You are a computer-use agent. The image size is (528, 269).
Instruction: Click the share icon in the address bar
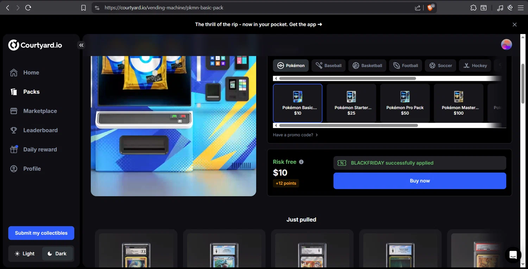417,8
